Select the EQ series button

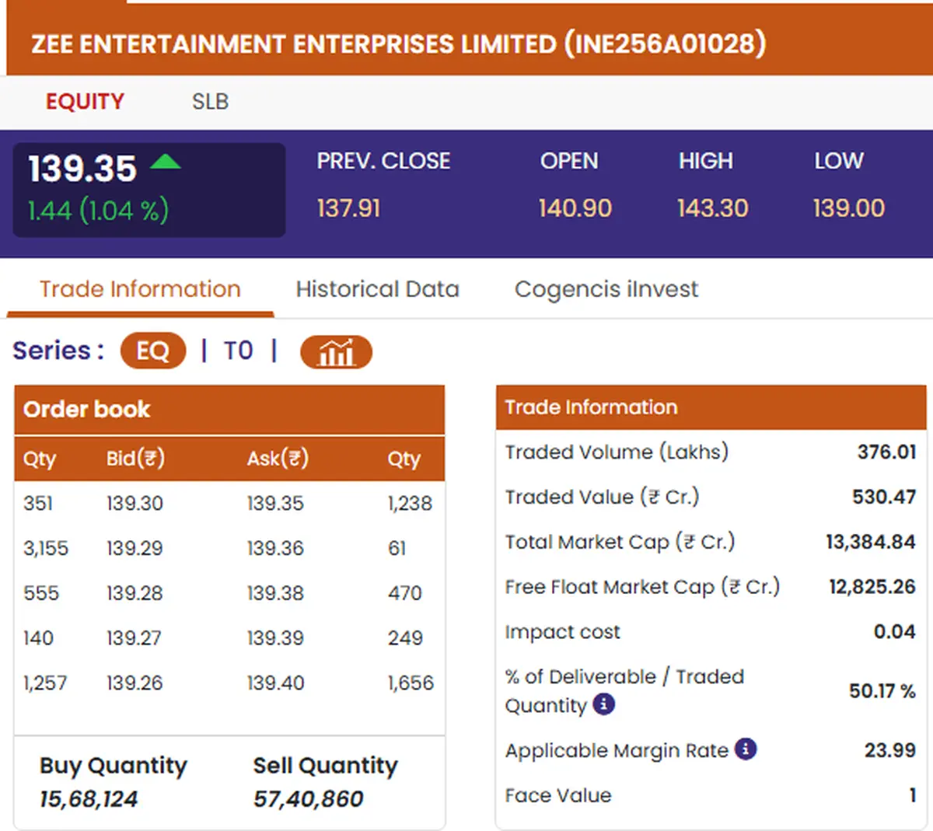[x=153, y=351]
